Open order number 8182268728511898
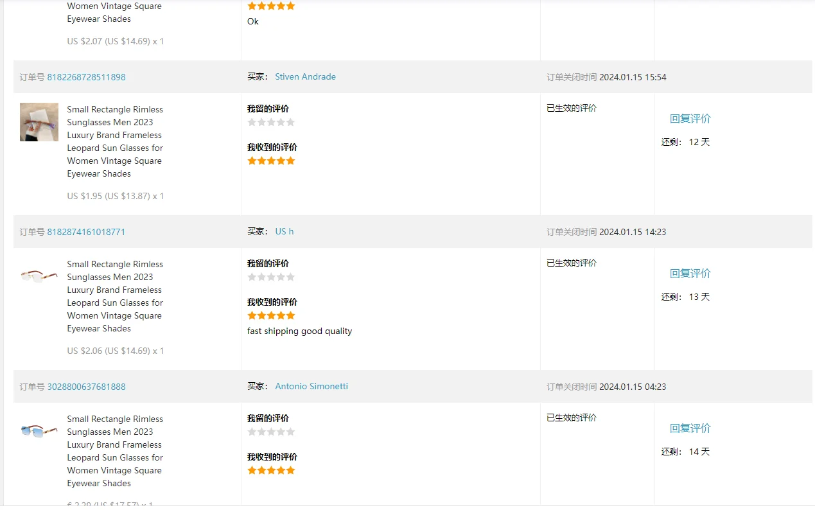 pos(86,77)
